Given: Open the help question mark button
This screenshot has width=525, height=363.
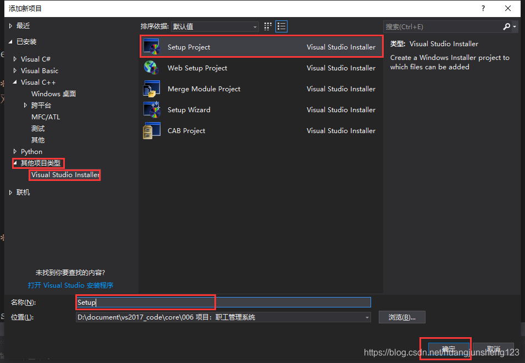Looking at the screenshot, I should [483, 8].
